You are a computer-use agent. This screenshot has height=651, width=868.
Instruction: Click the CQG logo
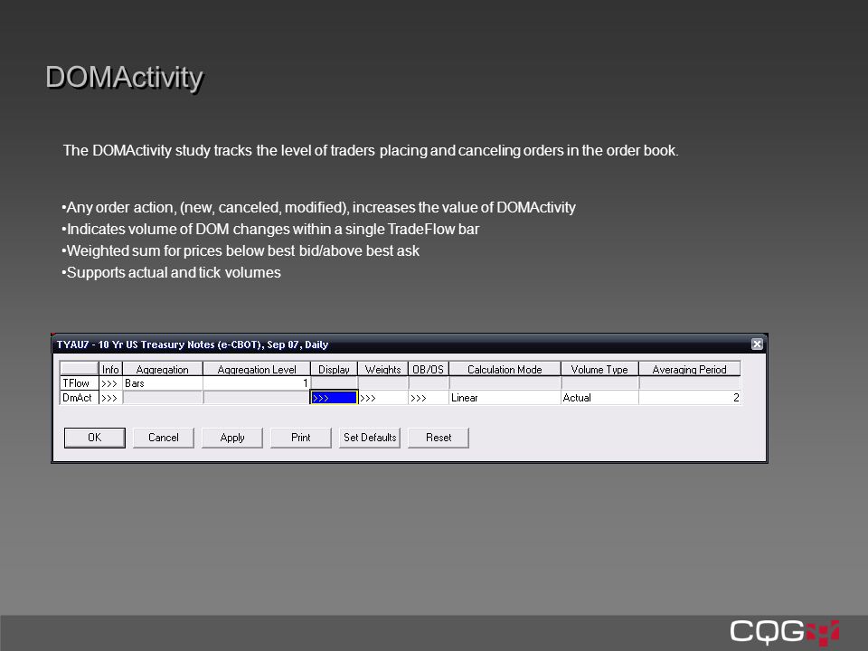pos(785,633)
